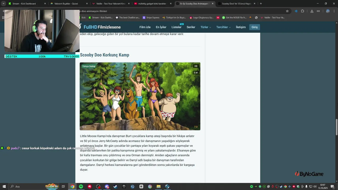This screenshot has width=338, height=190.
Task: Click the 7.2 rating on the poster
Action: pyautogui.click(x=196, y=127)
